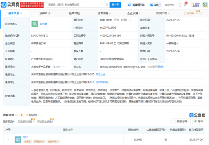The height and width of the screenshot is (145, 209).
Task: Click the 更新 link after English name
Action: point(160,67)
